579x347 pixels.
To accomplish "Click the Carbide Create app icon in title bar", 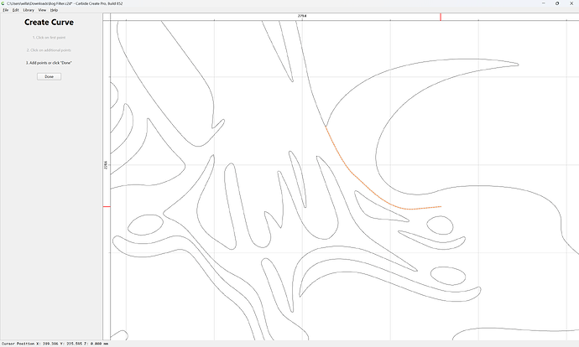I will coord(3,3).
